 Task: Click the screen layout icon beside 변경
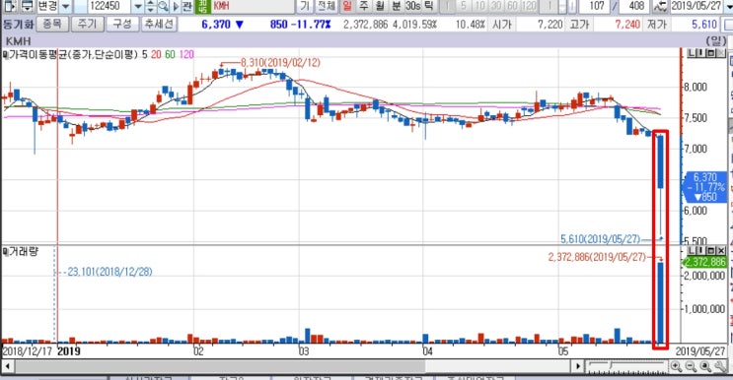[x=27, y=6]
